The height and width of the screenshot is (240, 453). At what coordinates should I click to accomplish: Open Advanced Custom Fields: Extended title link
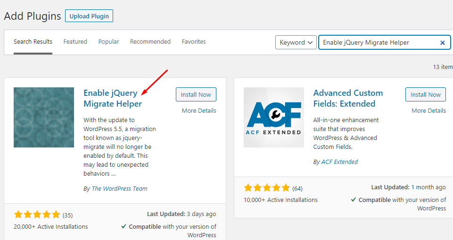(x=348, y=98)
